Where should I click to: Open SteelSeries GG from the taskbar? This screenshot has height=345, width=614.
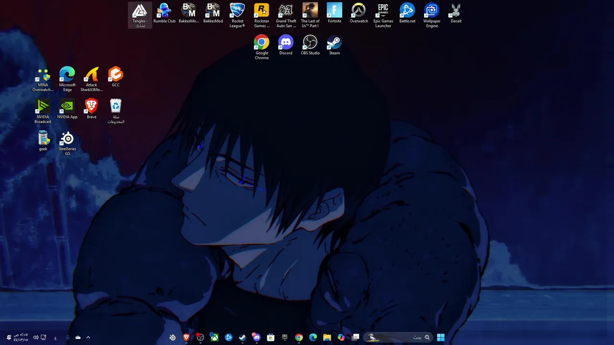[173, 337]
